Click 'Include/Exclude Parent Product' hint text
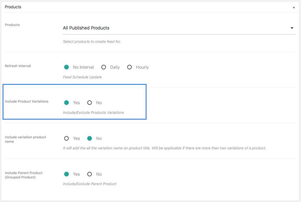 click(90, 184)
